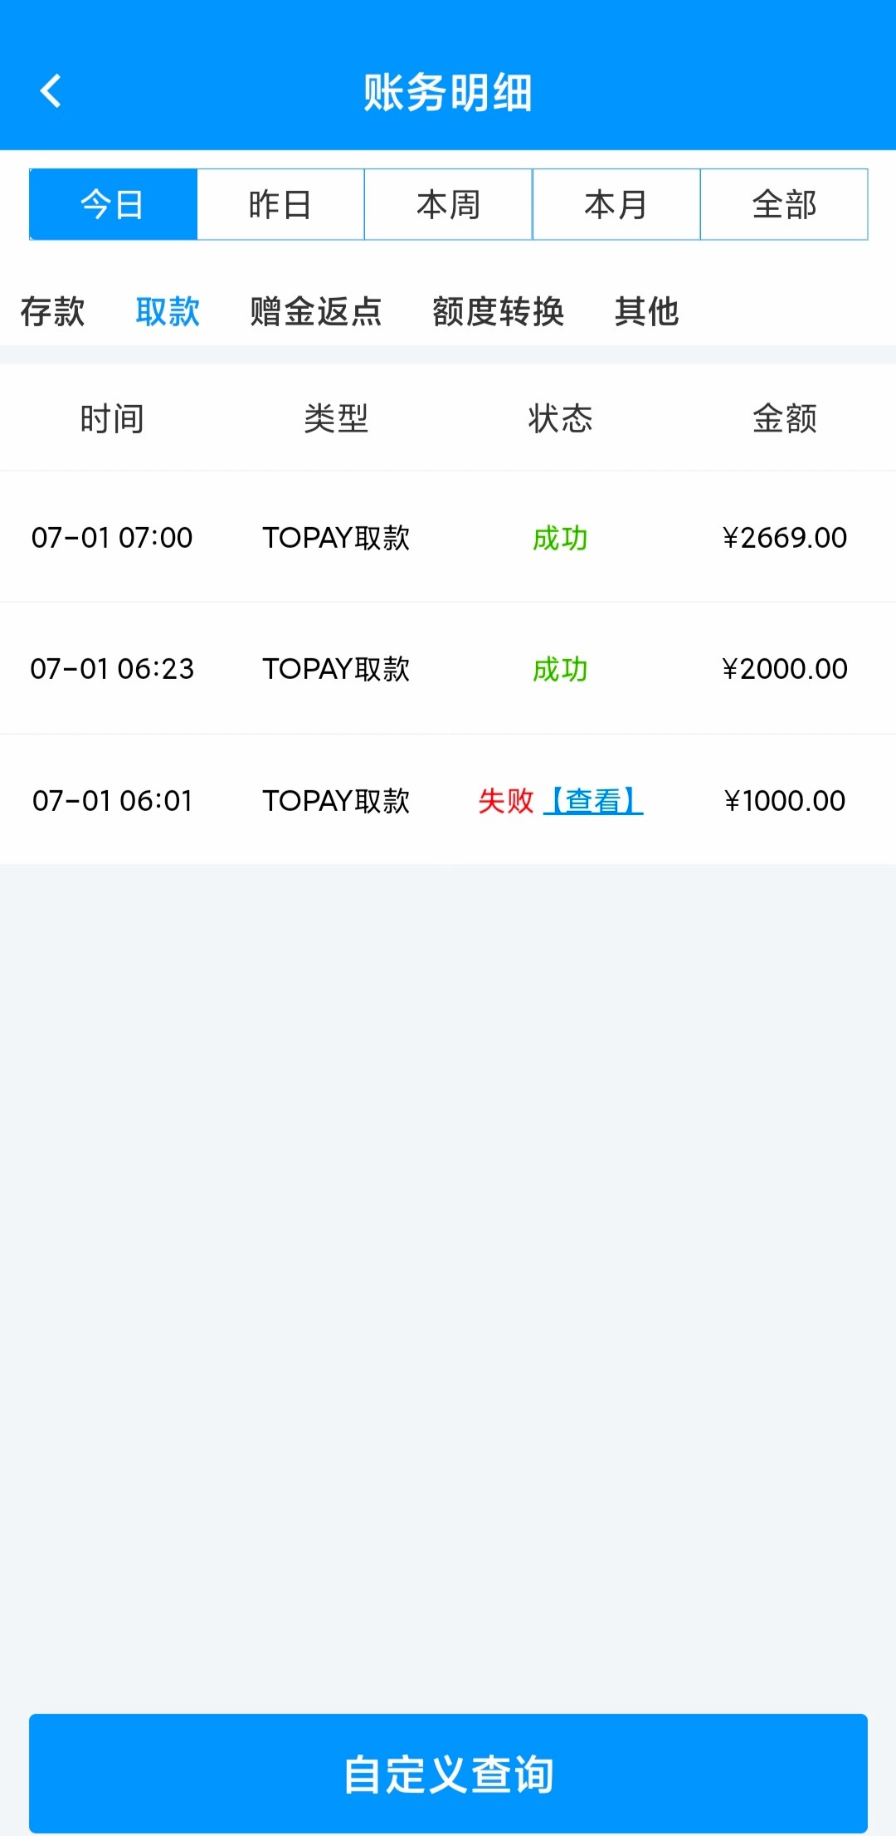Viewport: 896px width, 1836px height.
Task: Select the 07-01 07:00 withdrawal record
Action: point(112,538)
